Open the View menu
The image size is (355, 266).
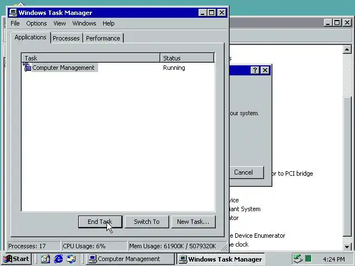pyautogui.click(x=59, y=23)
